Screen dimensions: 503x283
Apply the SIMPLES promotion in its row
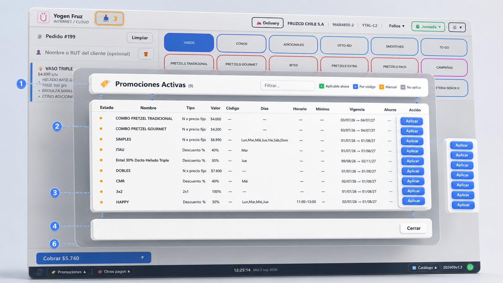tap(412, 141)
